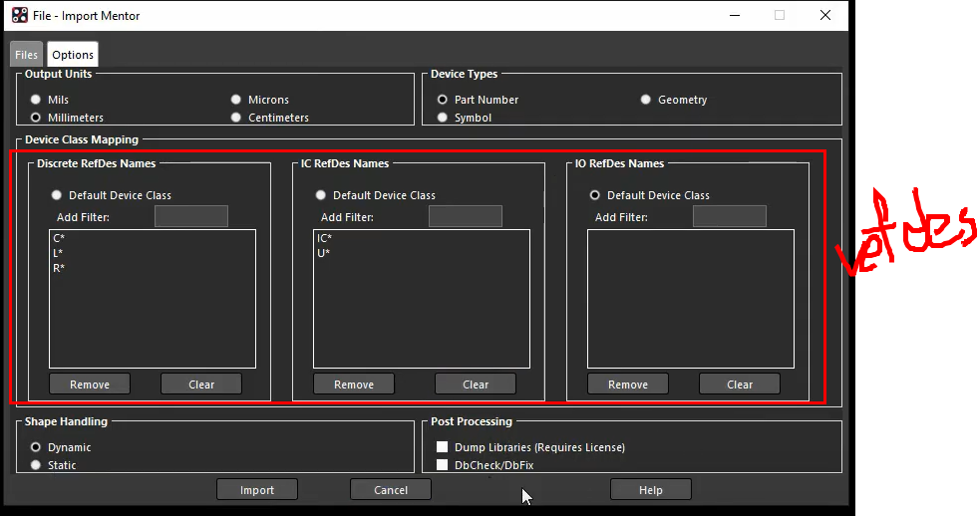The image size is (977, 516).
Task: Open Help for Import Mentor
Action: click(x=650, y=490)
